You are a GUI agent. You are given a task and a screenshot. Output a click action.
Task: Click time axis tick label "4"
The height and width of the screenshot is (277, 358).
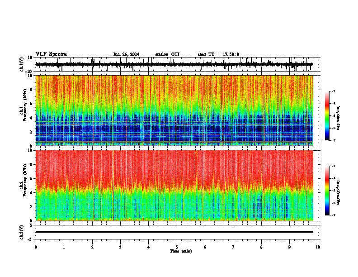(149, 247)
